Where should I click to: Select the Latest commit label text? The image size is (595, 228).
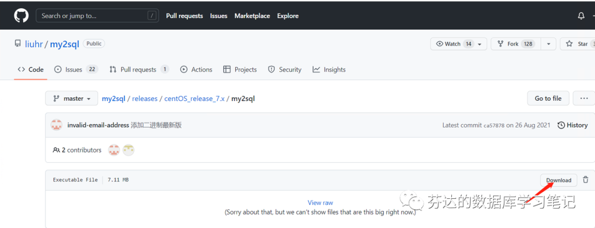pyautogui.click(x=462, y=125)
